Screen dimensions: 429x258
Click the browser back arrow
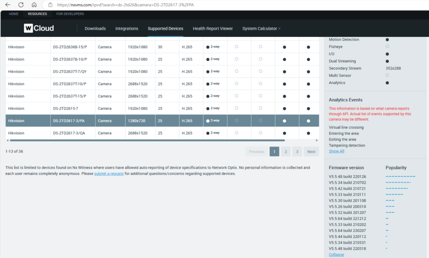[x=8, y=5]
